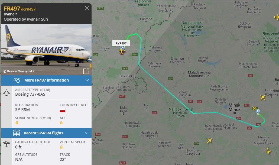
Task: Open the aircraft photo in full view
Action: point(86,71)
